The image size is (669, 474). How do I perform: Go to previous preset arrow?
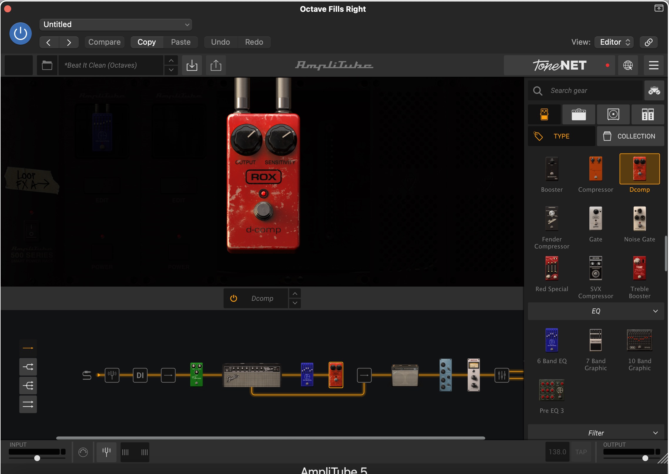[49, 42]
